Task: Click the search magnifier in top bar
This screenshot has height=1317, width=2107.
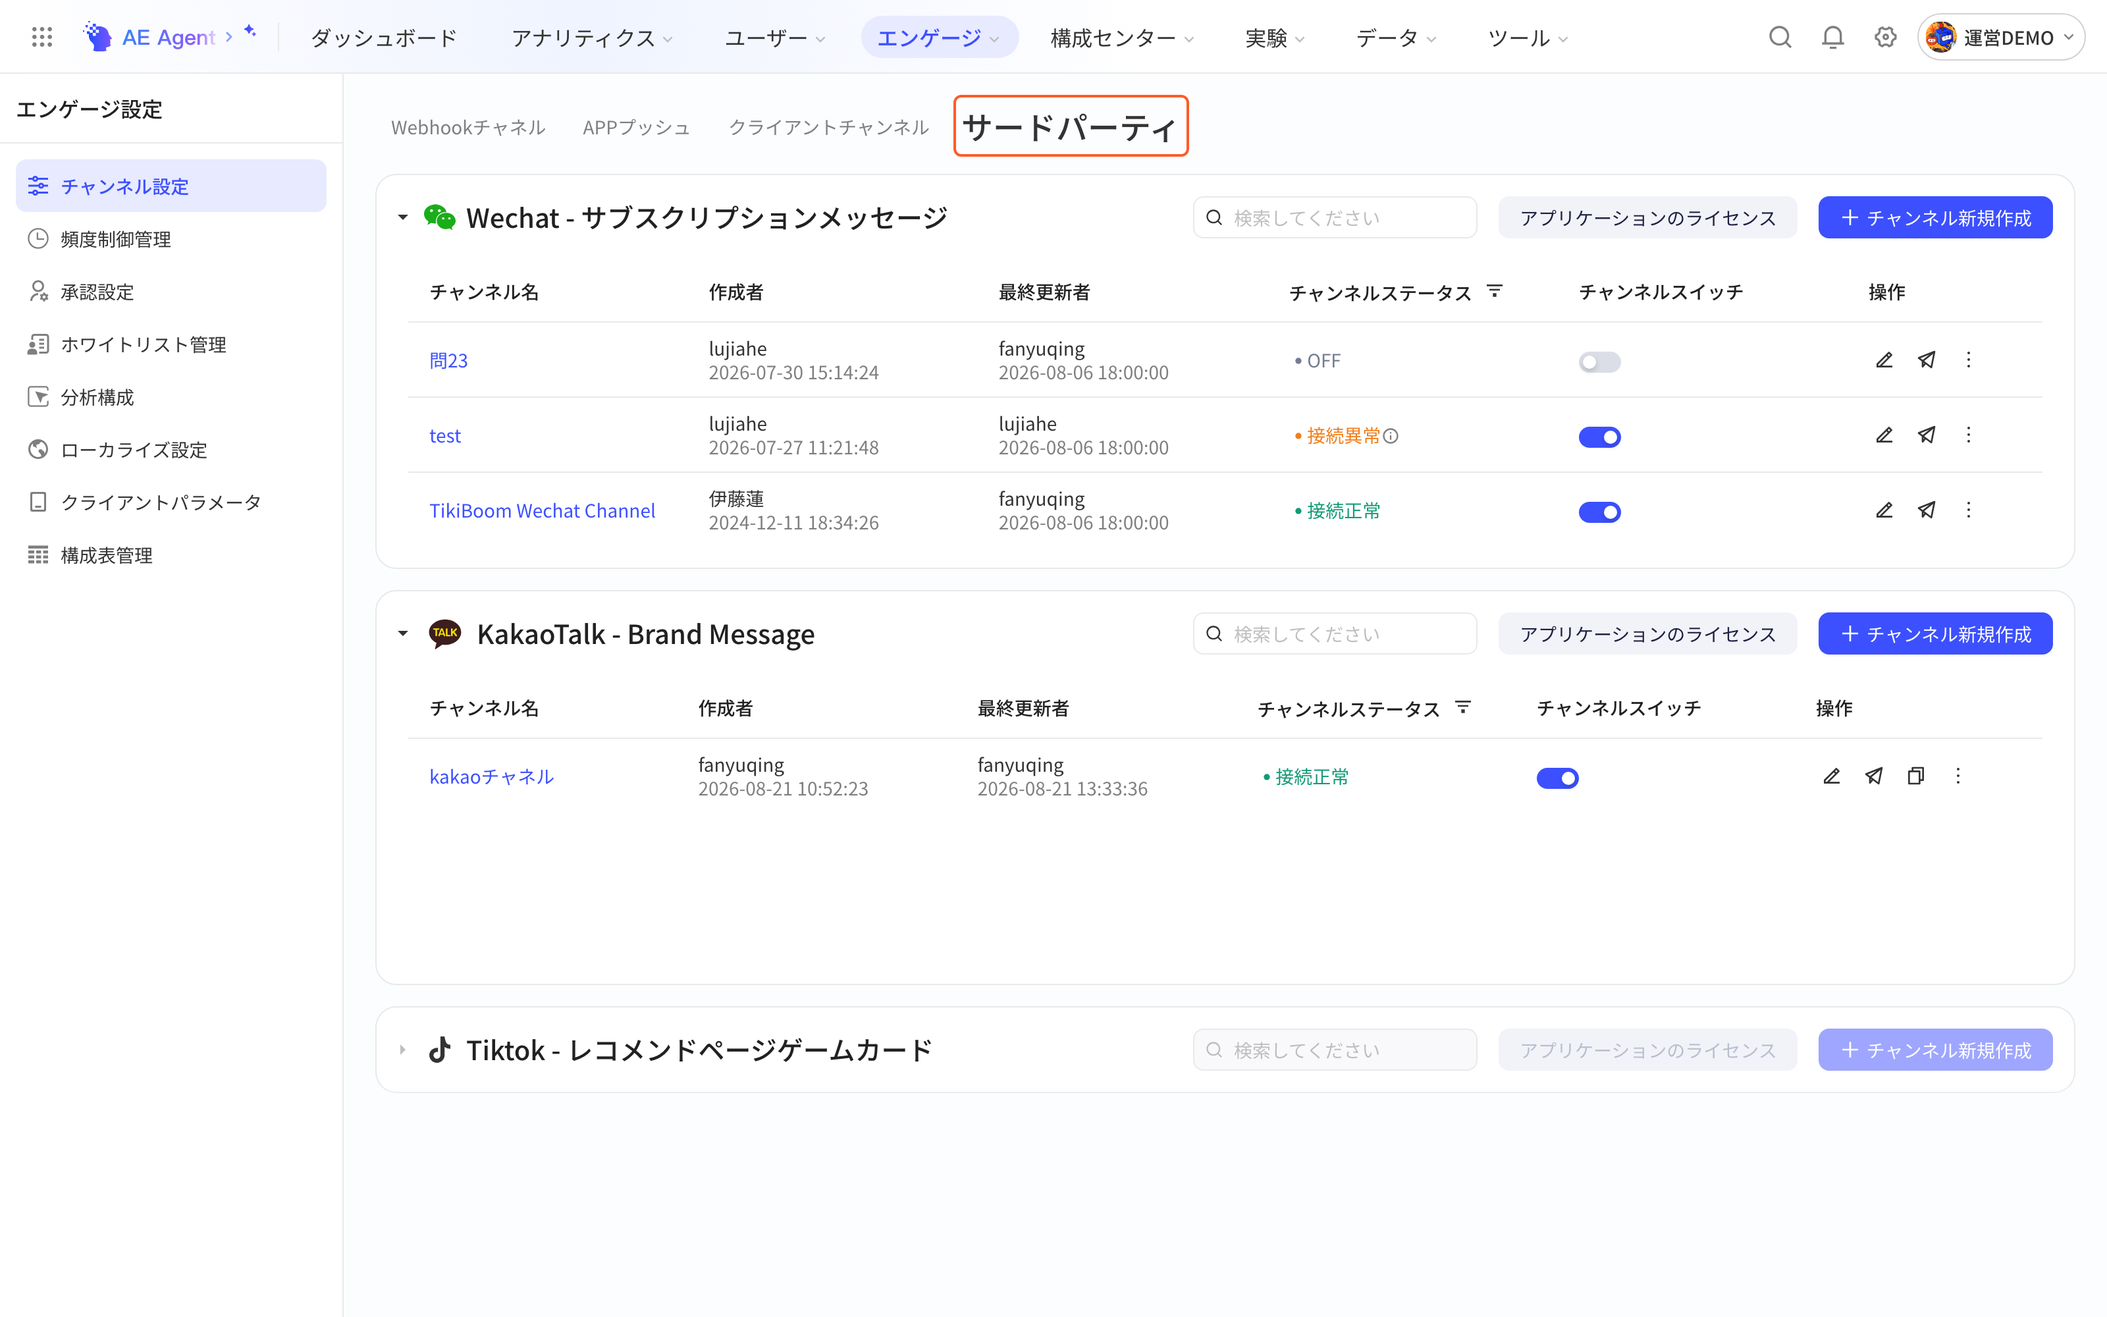Action: 1780,38
